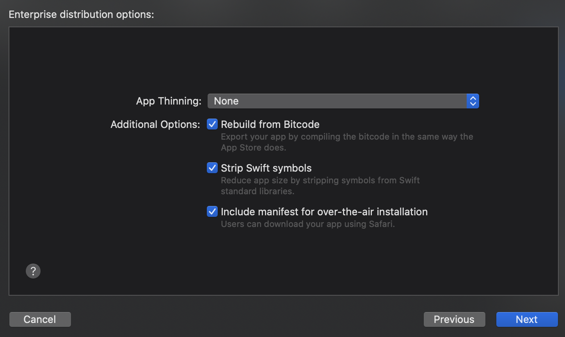Go back with the Previous button
This screenshot has height=337, width=565.
pos(454,319)
